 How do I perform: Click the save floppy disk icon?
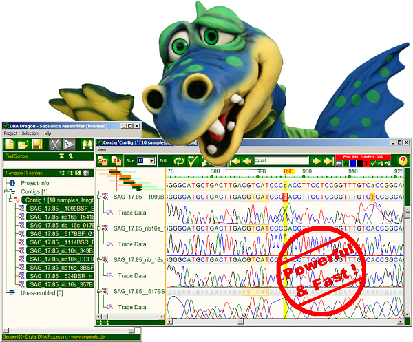tap(37, 144)
